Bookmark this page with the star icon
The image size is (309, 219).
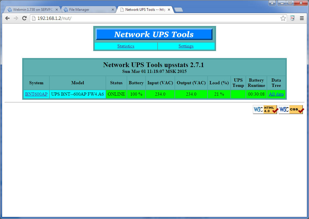pos(283,18)
